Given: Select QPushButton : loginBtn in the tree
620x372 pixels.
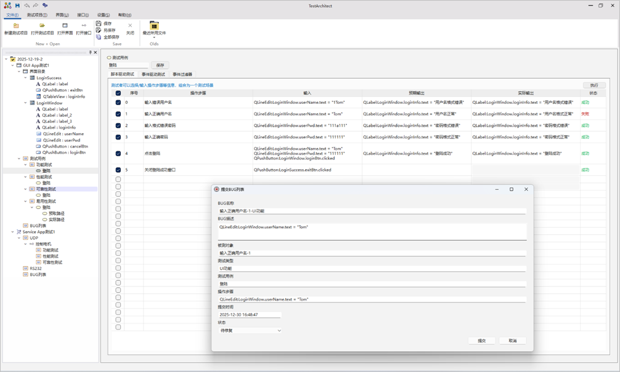Looking at the screenshot, I should coord(64,152).
